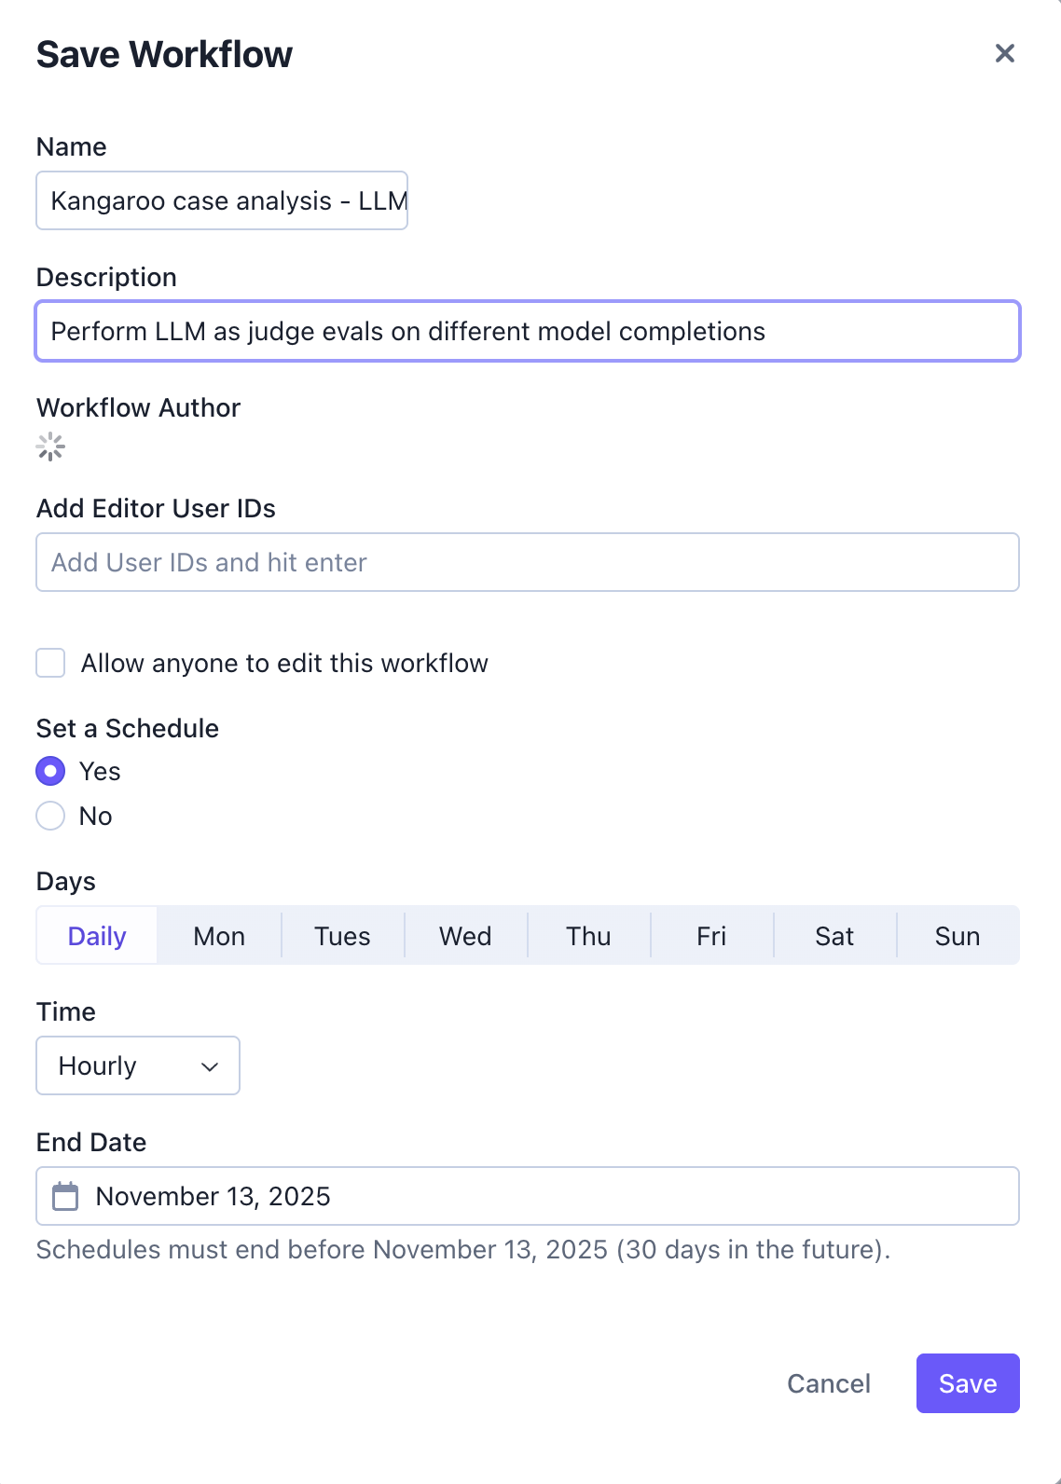Choose Fri for the schedule
The image size is (1061, 1484).
pos(711,935)
